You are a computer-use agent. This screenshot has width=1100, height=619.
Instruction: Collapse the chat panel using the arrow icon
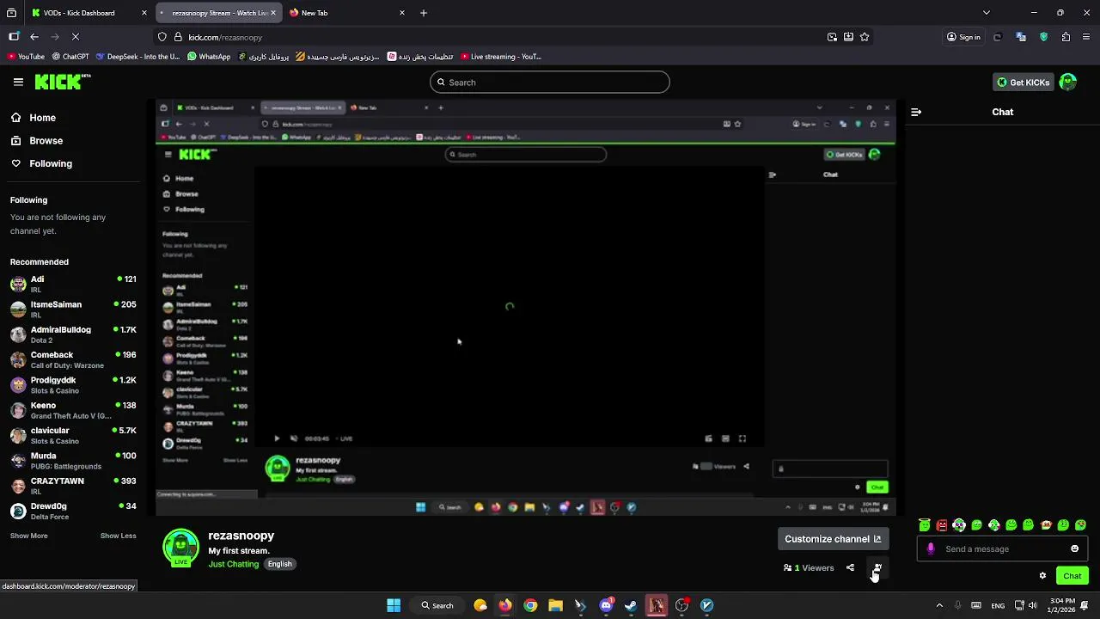pyautogui.click(x=916, y=112)
